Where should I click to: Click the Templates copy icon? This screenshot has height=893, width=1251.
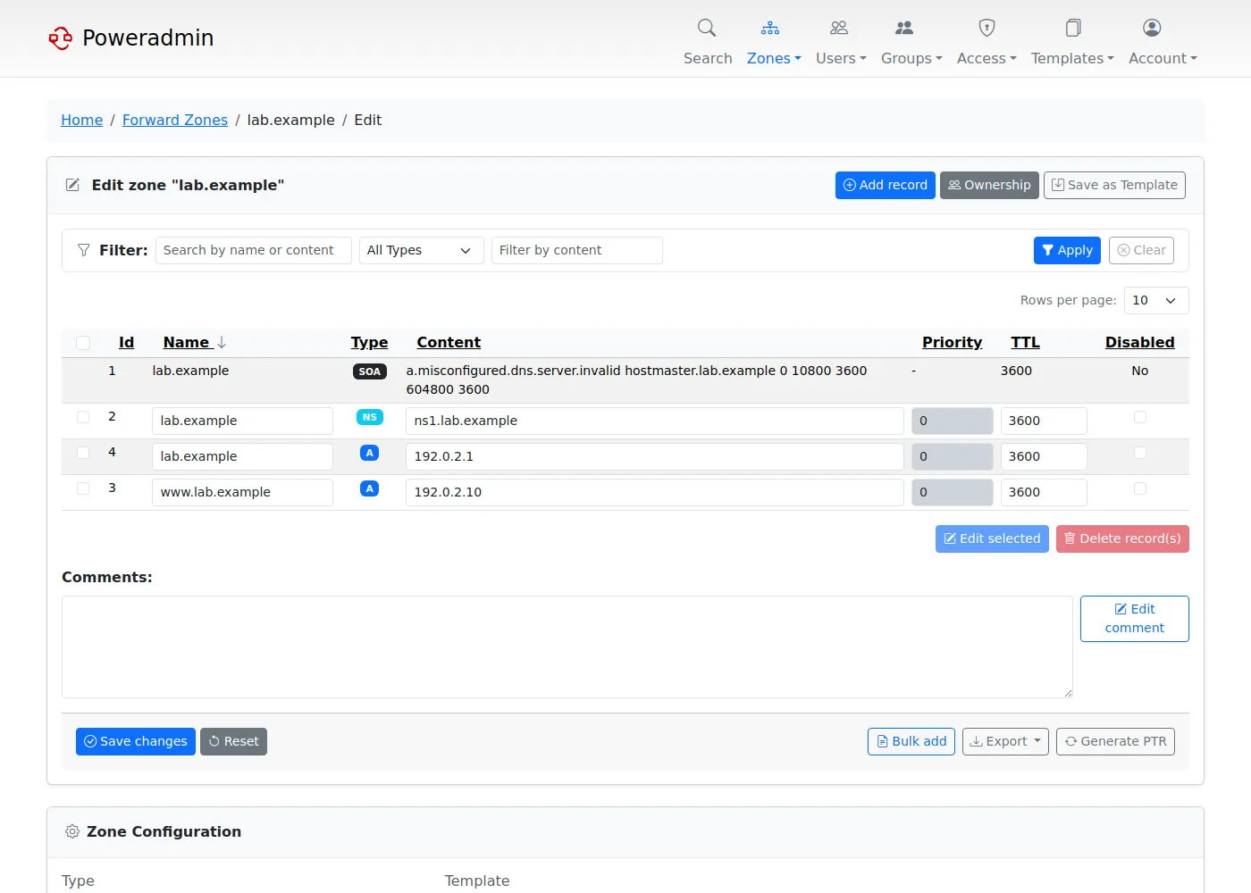[1073, 28]
